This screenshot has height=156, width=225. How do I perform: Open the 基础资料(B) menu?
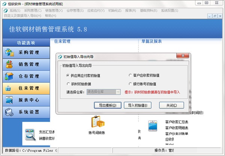(x=148, y=10)
